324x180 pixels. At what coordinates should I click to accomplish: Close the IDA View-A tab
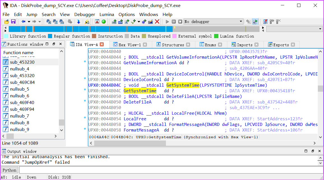[102, 44]
